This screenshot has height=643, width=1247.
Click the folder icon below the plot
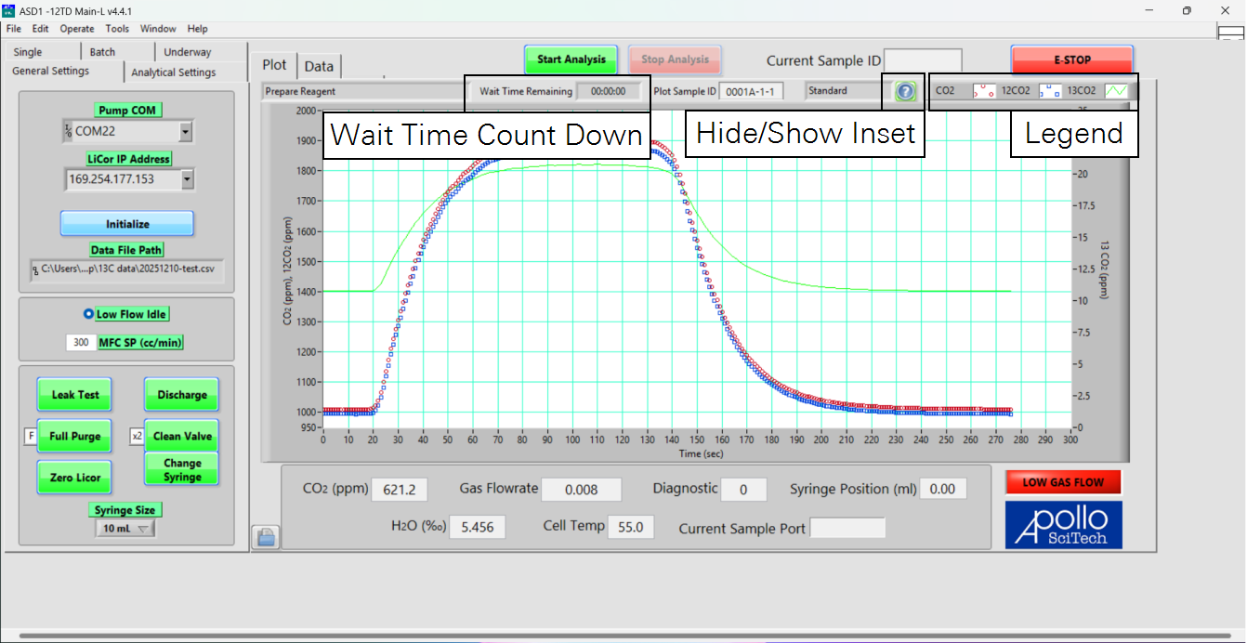pyautogui.click(x=266, y=537)
